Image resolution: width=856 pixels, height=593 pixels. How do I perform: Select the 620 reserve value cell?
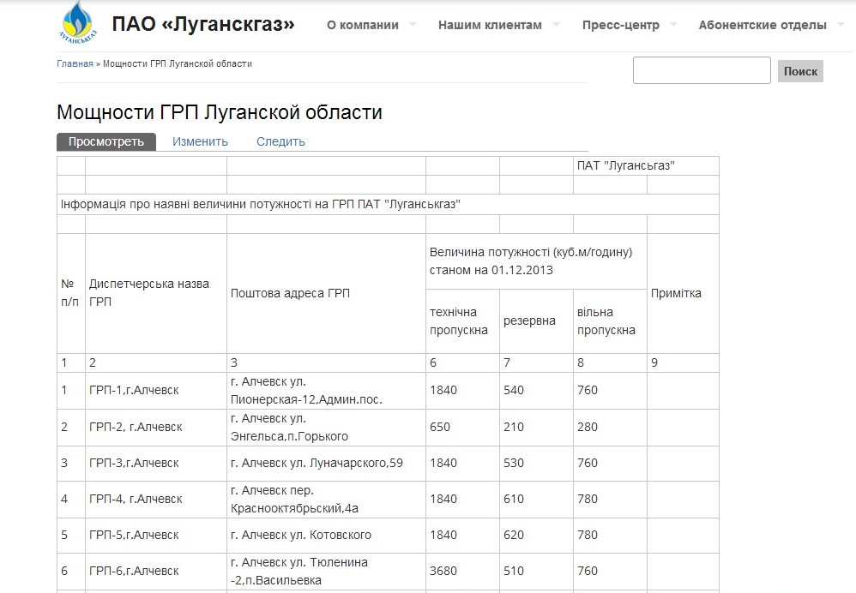tap(536, 536)
